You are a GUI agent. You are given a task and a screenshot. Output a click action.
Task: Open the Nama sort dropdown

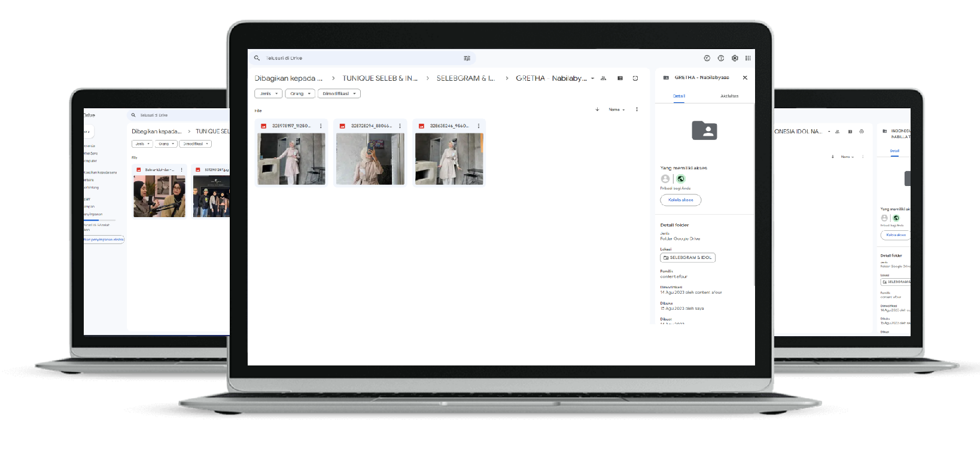point(616,109)
